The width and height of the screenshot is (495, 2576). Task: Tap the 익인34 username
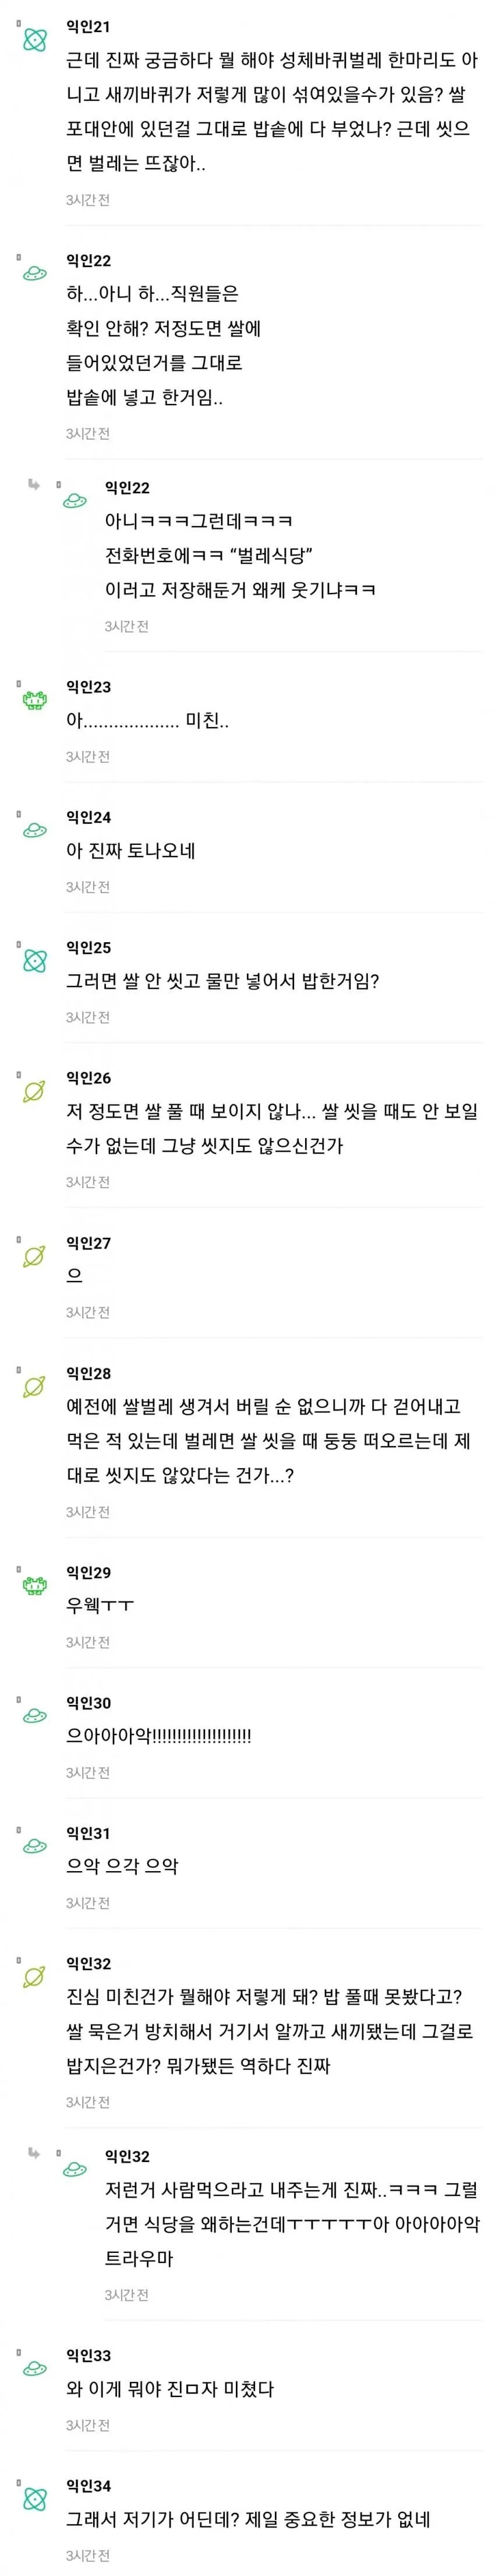coord(88,2486)
